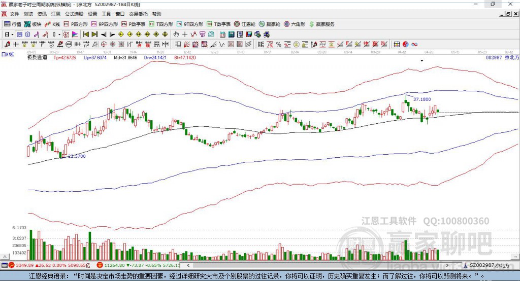Step chart right with black arrow

[112, 34]
